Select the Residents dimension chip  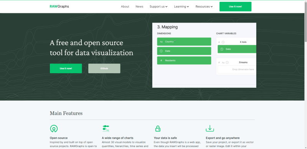pyautogui.click(x=184, y=61)
